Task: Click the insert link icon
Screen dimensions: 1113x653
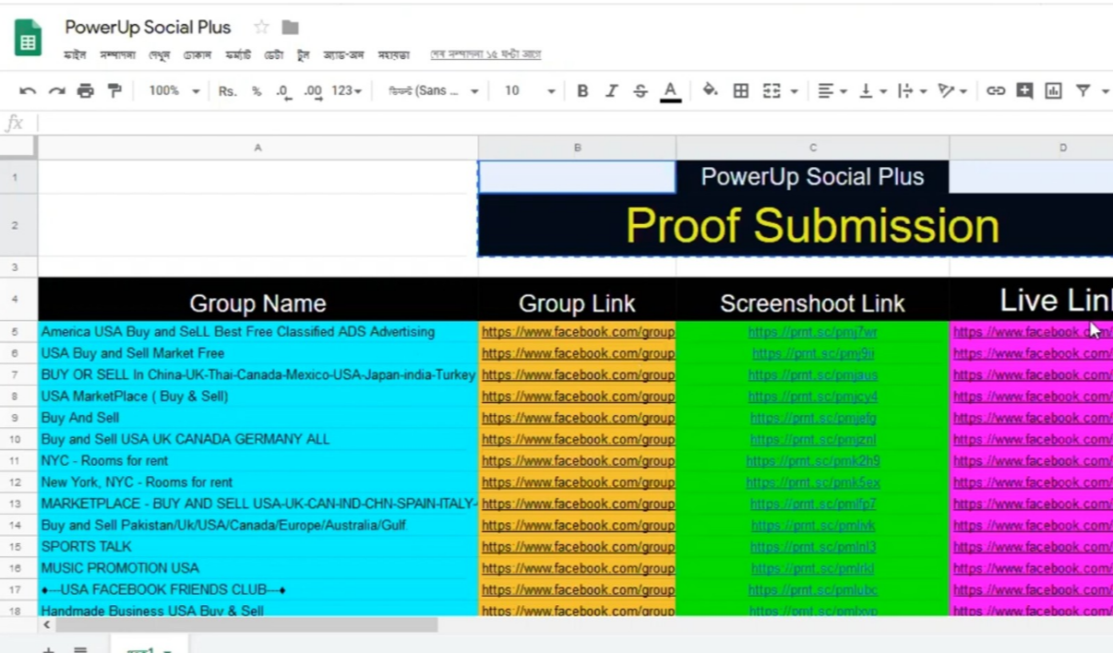Action: pyautogui.click(x=995, y=90)
